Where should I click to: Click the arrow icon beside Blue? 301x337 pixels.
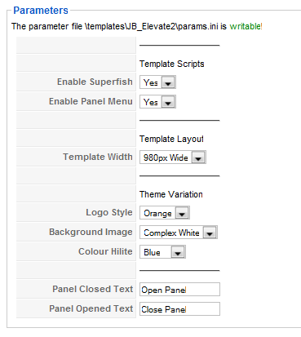pos(178,252)
